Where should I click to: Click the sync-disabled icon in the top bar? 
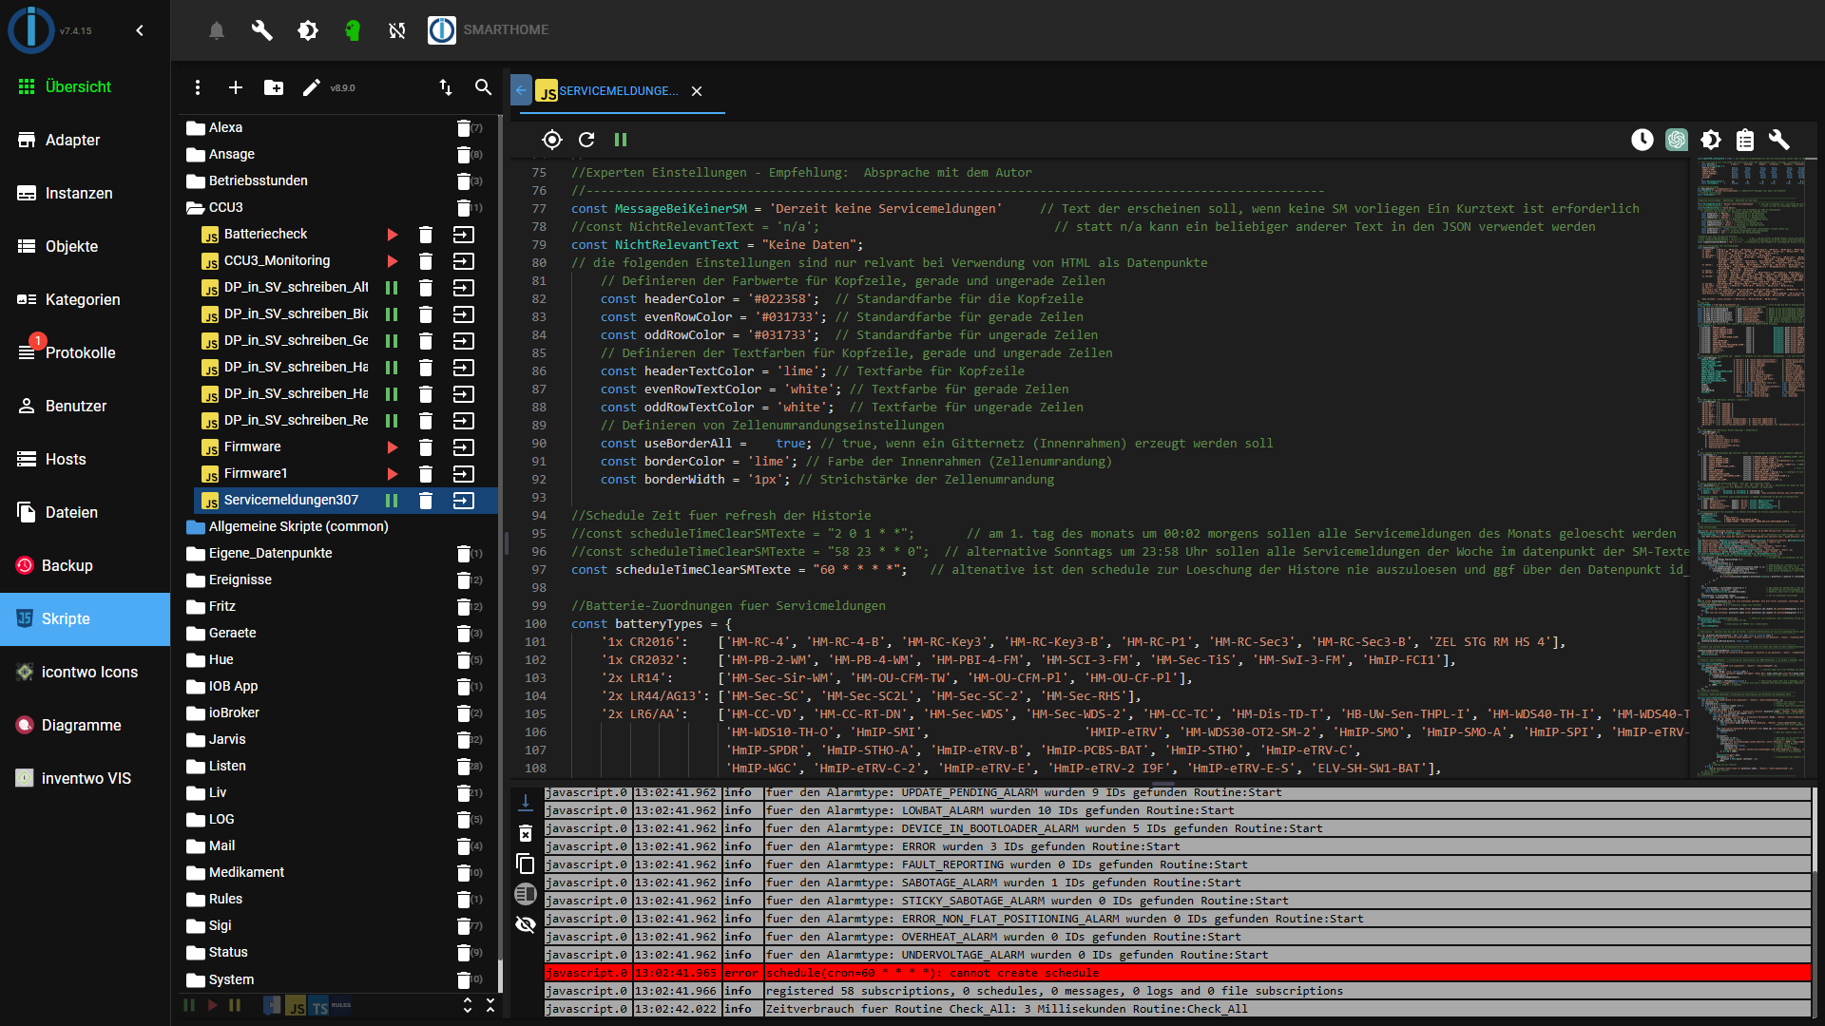pos(397,30)
